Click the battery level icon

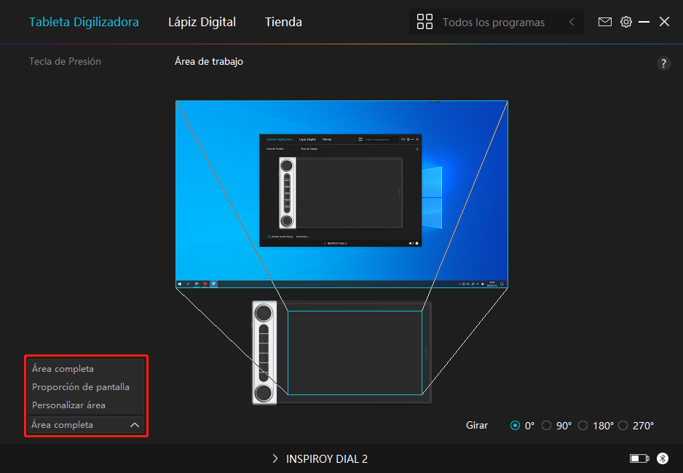639,458
